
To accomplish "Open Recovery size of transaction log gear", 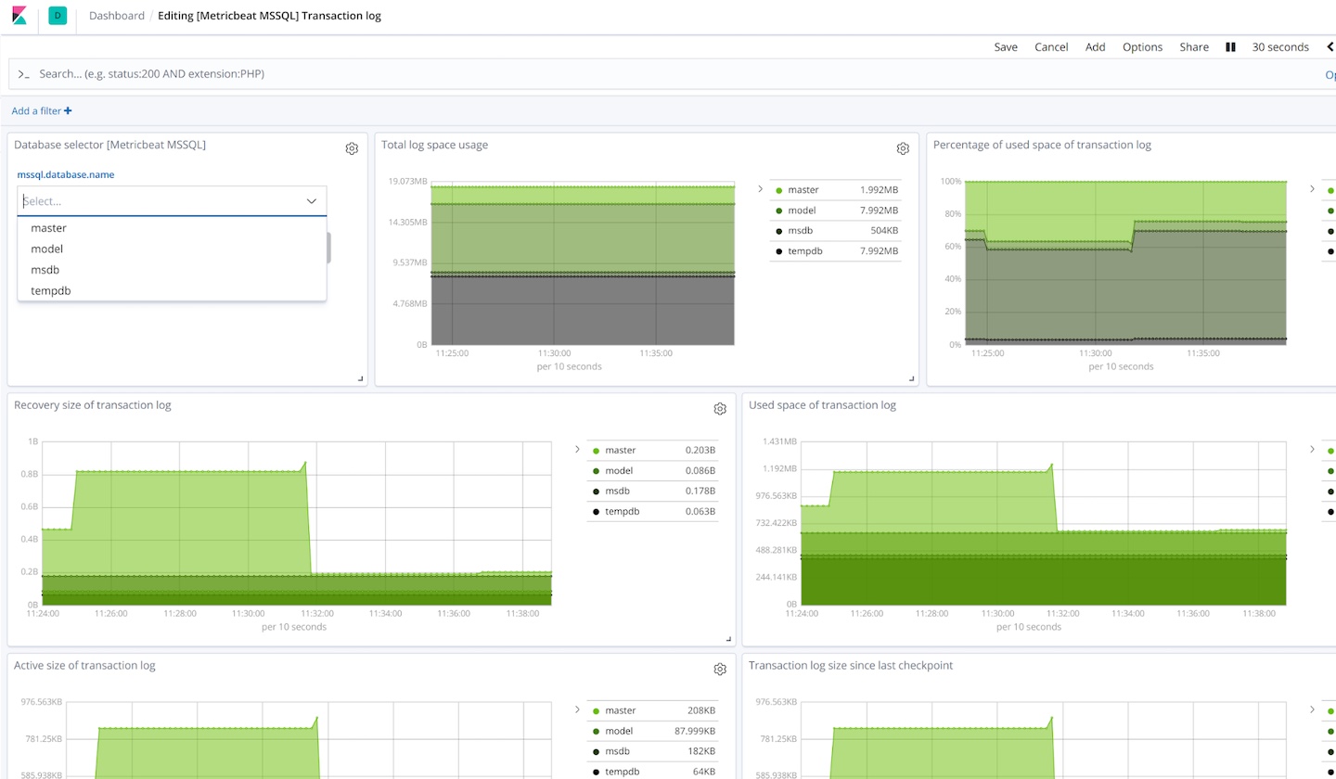I will click(720, 409).
